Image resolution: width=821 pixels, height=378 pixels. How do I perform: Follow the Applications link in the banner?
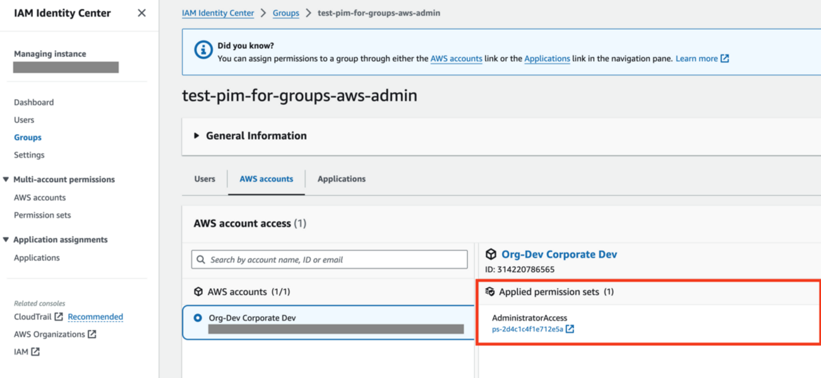(548, 59)
